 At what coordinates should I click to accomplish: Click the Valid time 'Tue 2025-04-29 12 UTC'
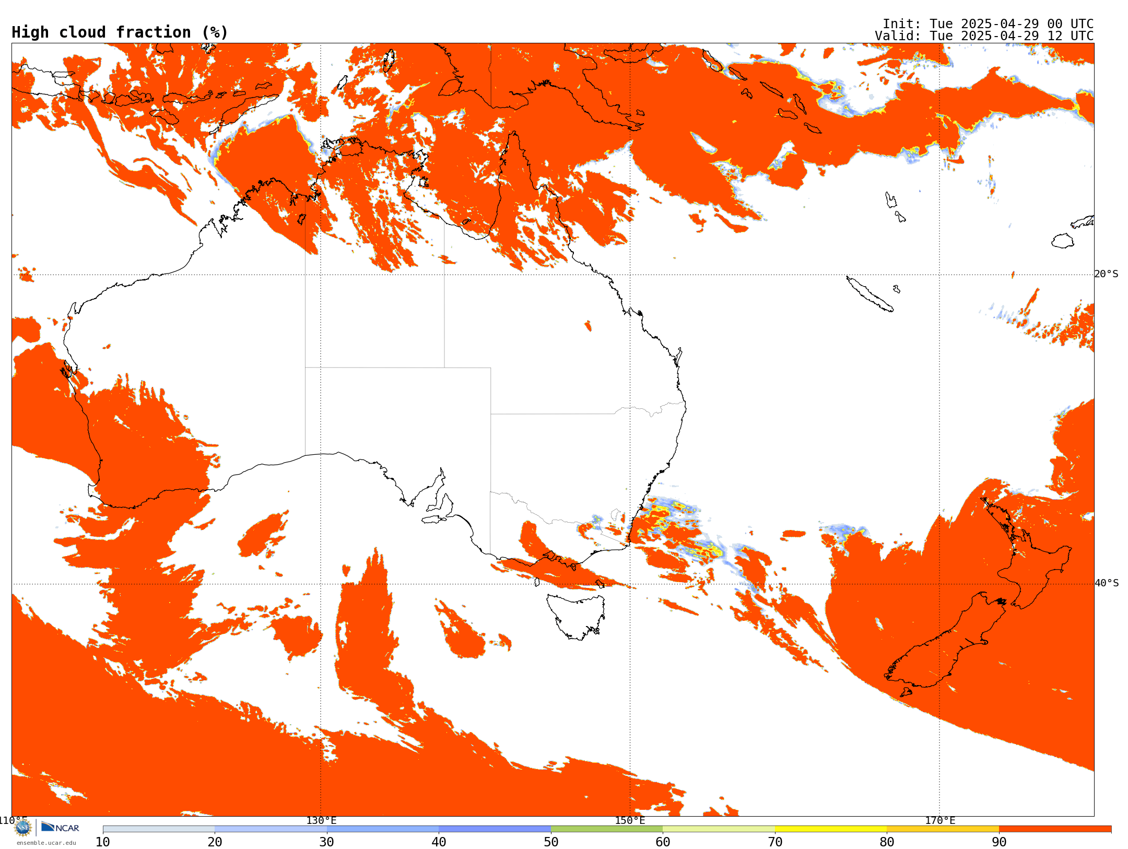(1012, 36)
